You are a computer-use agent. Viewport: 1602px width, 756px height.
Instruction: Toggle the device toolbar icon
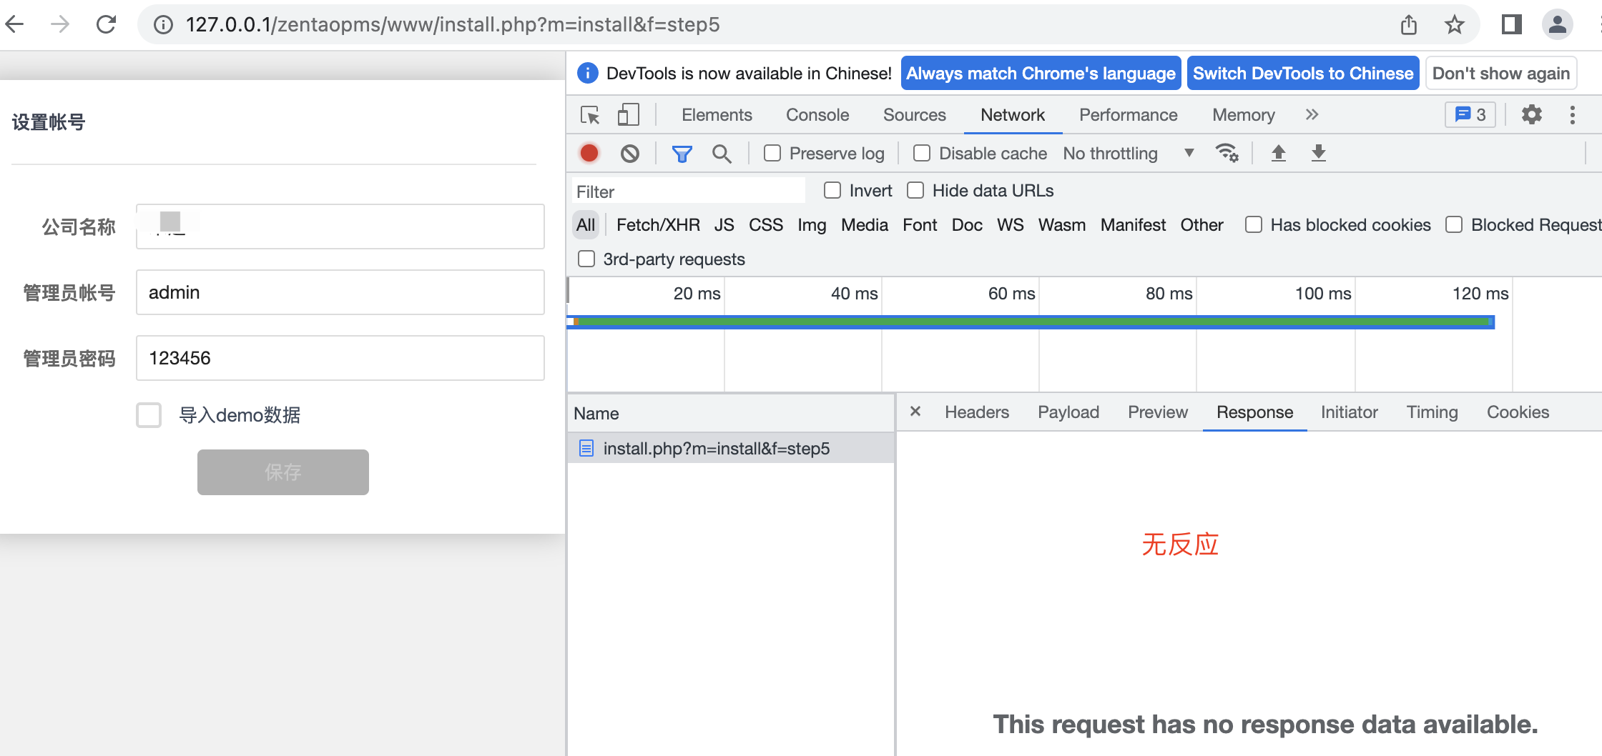(628, 115)
